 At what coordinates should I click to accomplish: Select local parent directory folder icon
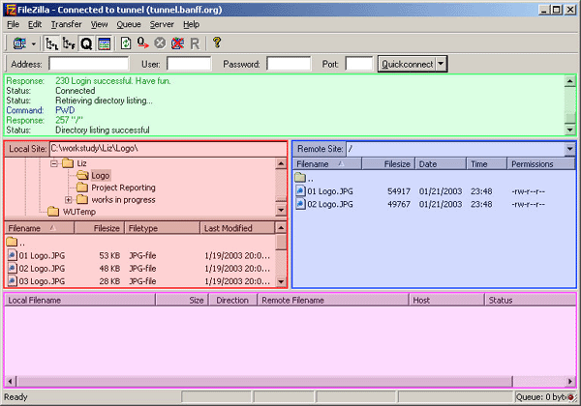click(12, 243)
